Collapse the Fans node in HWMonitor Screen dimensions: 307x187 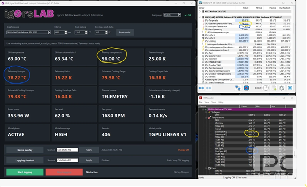(x=206, y=168)
